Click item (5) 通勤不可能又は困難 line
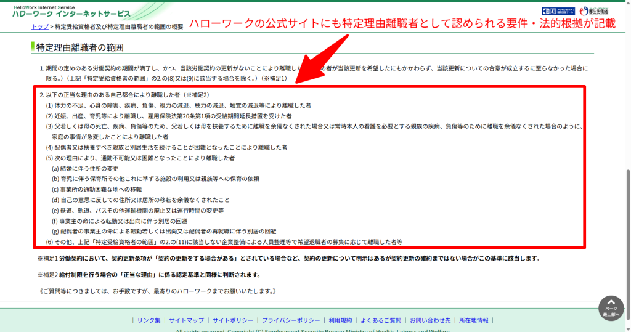This screenshot has height=332, width=631. 140,158
